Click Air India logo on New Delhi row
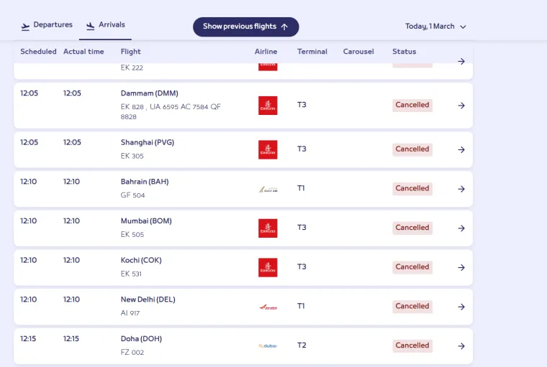The image size is (547, 367). 268,307
